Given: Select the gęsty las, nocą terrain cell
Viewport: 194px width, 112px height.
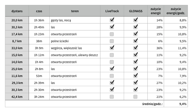Looking at the screenshot, I should pos(75,20).
